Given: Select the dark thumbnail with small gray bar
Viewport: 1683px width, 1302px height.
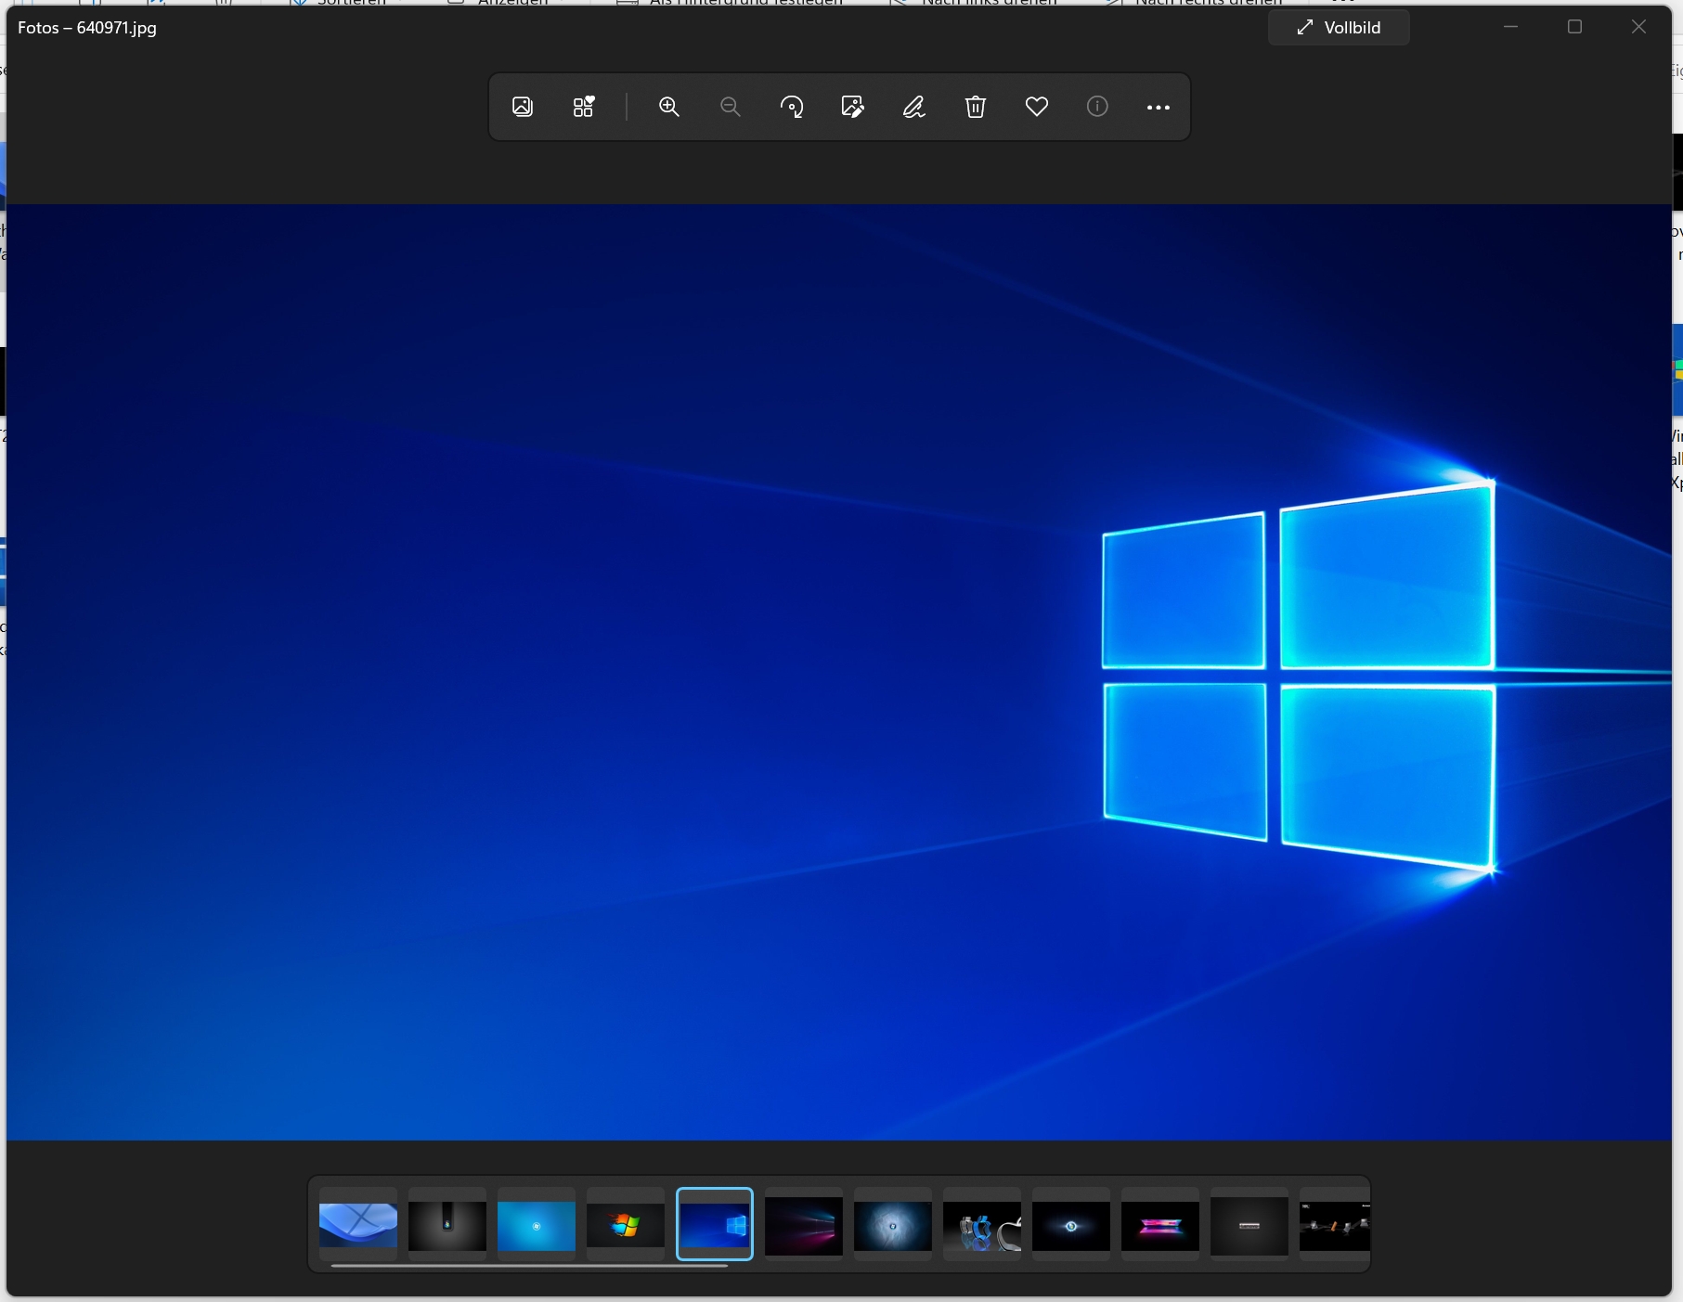Looking at the screenshot, I should click(x=1249, y=1224).
